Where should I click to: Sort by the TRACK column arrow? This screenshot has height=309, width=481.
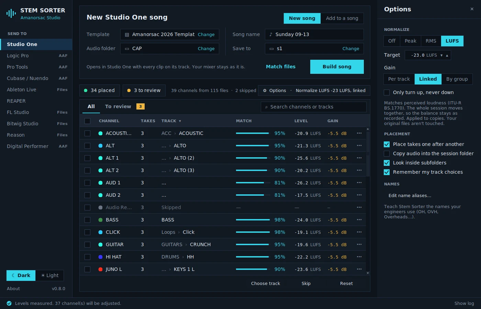pos(180,121)
